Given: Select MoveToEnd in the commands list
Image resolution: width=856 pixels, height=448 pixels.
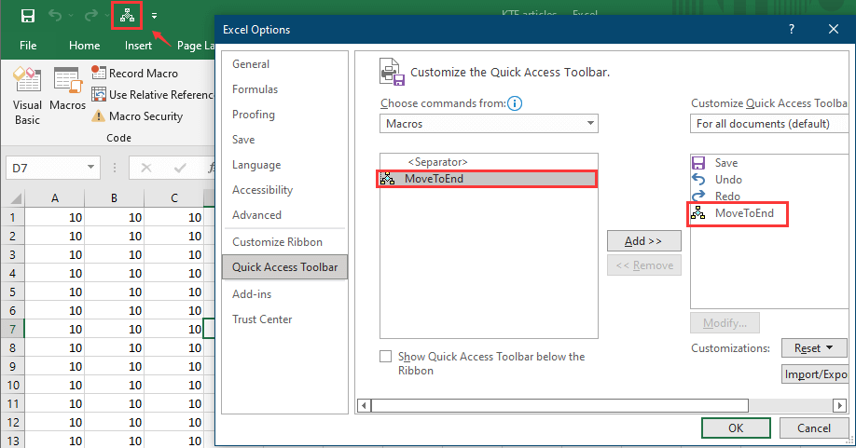Looking at the screenshot, I should pos(487,179).
